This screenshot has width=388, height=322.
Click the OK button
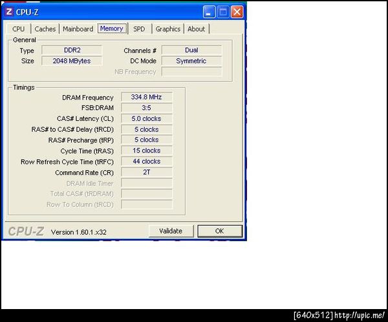click(220, 231)
